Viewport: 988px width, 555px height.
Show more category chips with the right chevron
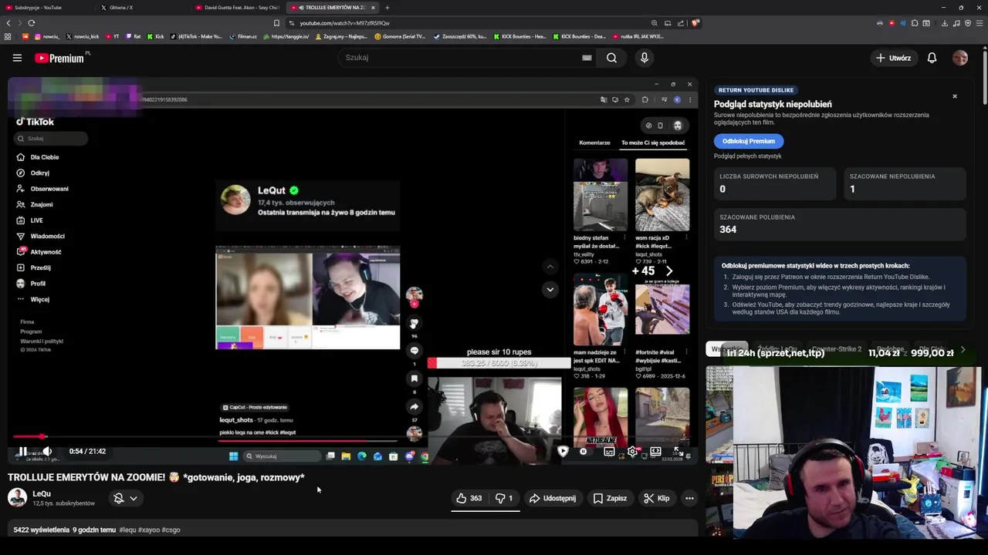point(963,350)
